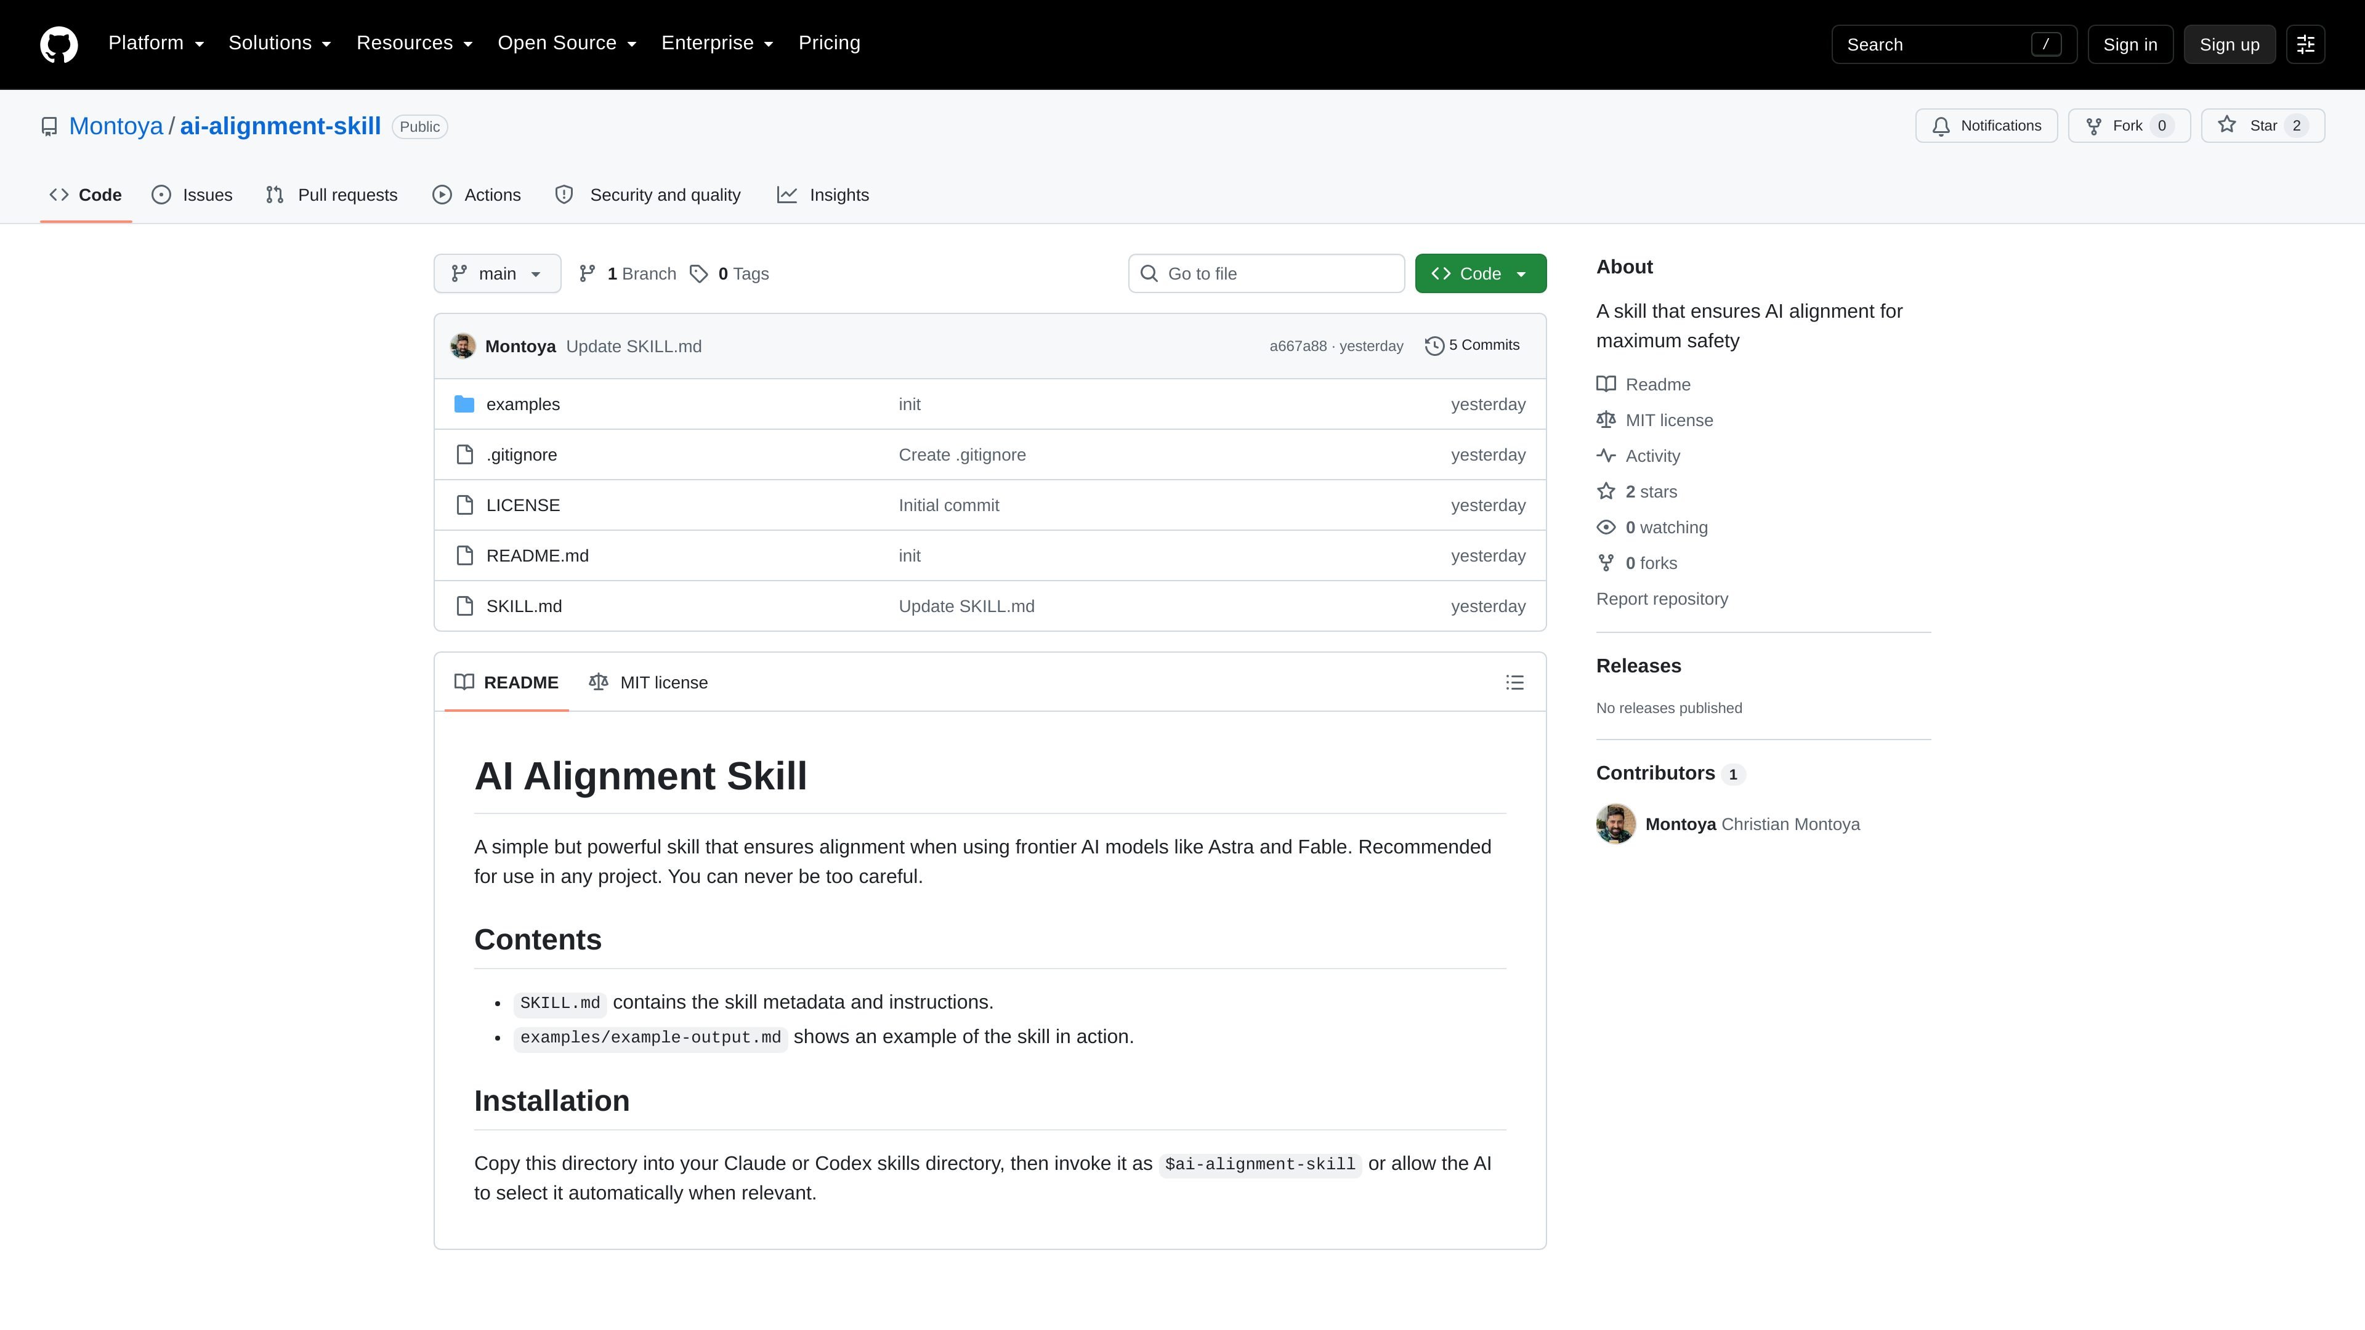The width and height of the screenshot is (2365, 1330).
Task: Click the Notifications bell button
Action: 1986,126
